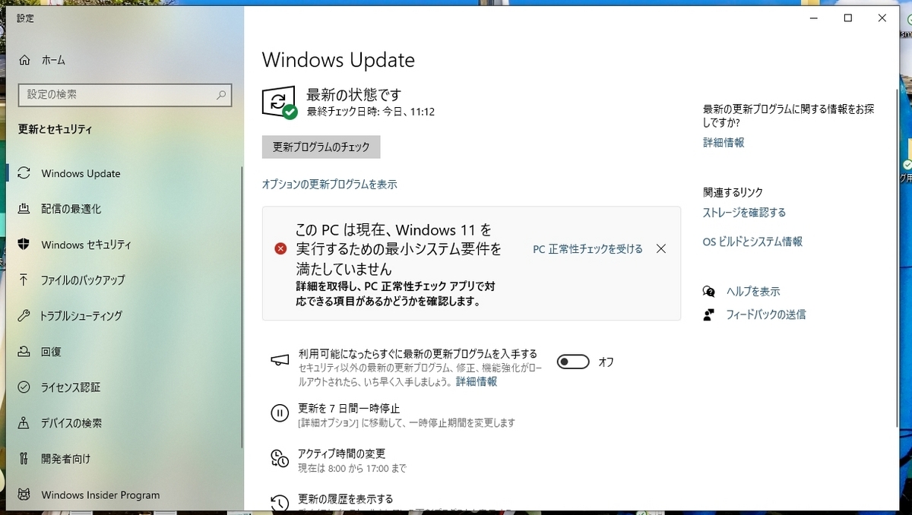Click the megaphone icon for latest updates
The height and width of the screenshot is (515, 912).
(x=280, y=360)
